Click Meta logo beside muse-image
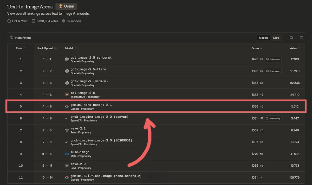 (x=67, y=154)
